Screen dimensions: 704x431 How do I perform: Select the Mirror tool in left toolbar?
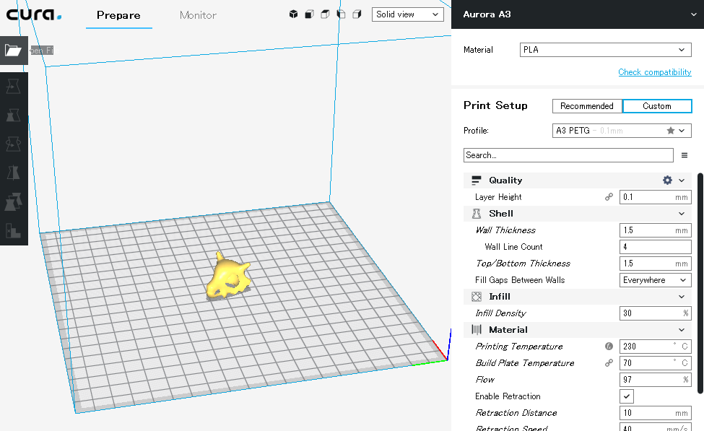[14, 173]
